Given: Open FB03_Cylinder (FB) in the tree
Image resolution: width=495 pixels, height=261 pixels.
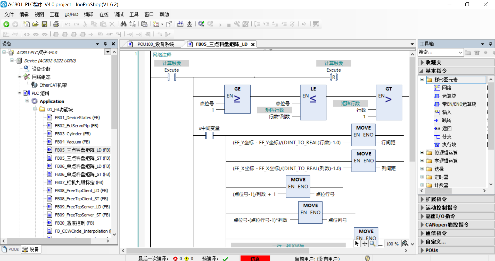Looking at the screenshot, I should (x=73, y=134).
